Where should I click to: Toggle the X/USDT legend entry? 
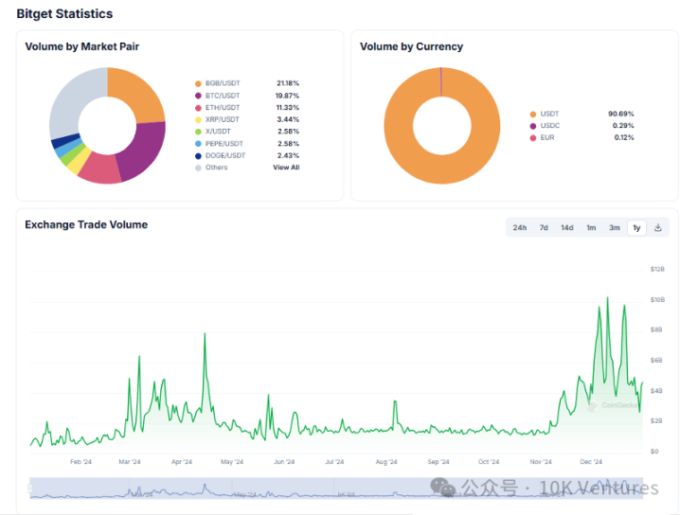(222, 132)
